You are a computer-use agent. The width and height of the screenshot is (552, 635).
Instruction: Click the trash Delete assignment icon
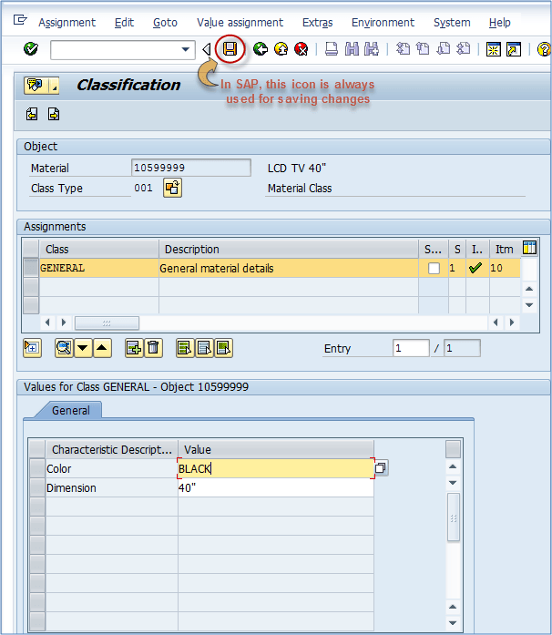click(x=154, y=347)
